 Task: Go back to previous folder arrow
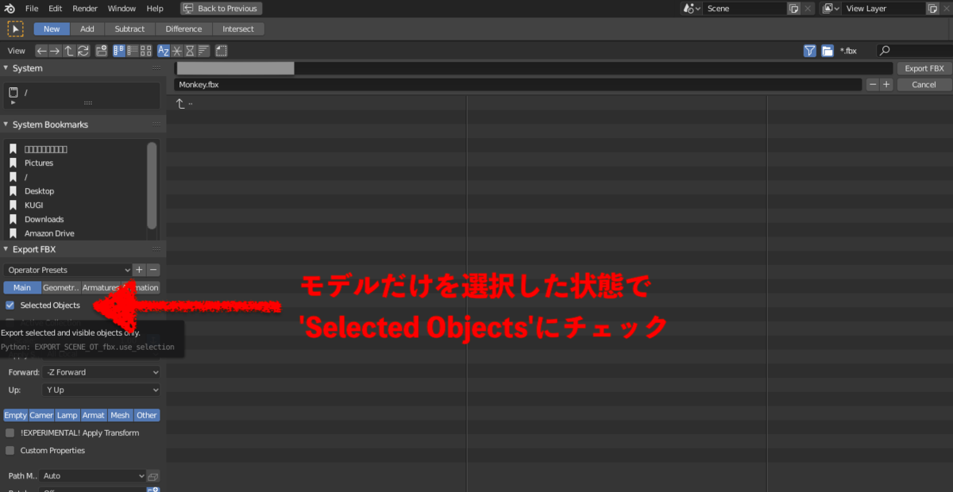pos(42,51)
